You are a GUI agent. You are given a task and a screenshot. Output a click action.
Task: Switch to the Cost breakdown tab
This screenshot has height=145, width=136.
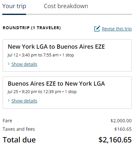pyautogui.click(x=66, y=6)
